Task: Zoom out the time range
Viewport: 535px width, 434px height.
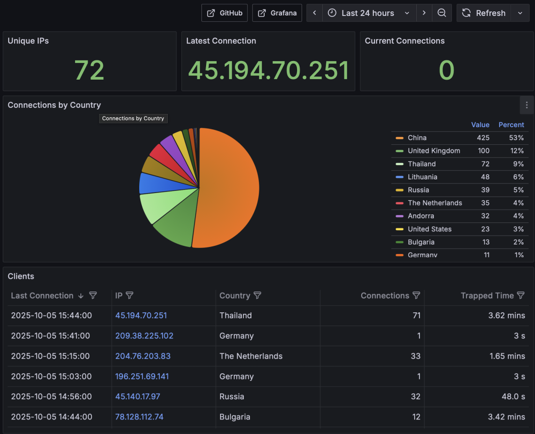Action: 442,13
